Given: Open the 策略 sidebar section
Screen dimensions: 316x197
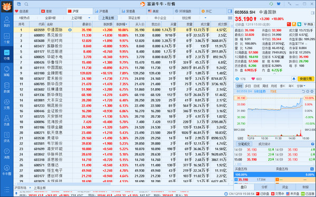Looking at the screenshot, I should 7,71.
